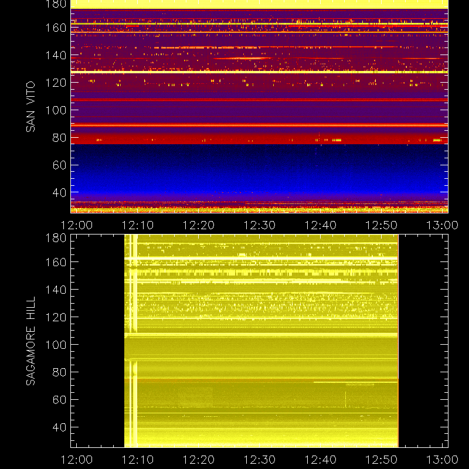Pick the 12:10 time label under San Vito plot

click(x=138, y=225)
